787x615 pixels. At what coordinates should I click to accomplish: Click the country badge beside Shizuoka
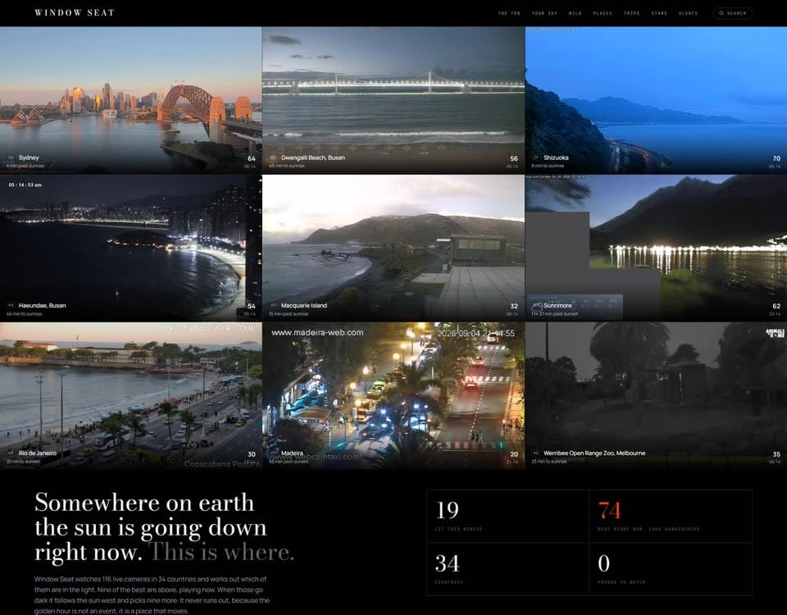point(535,157)
